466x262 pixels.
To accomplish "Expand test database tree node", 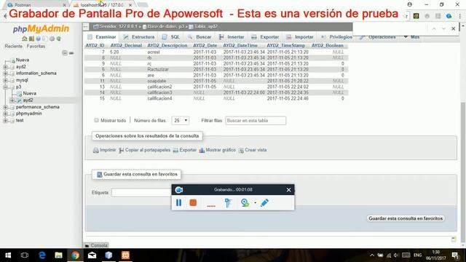I will [x=5, y=121].
